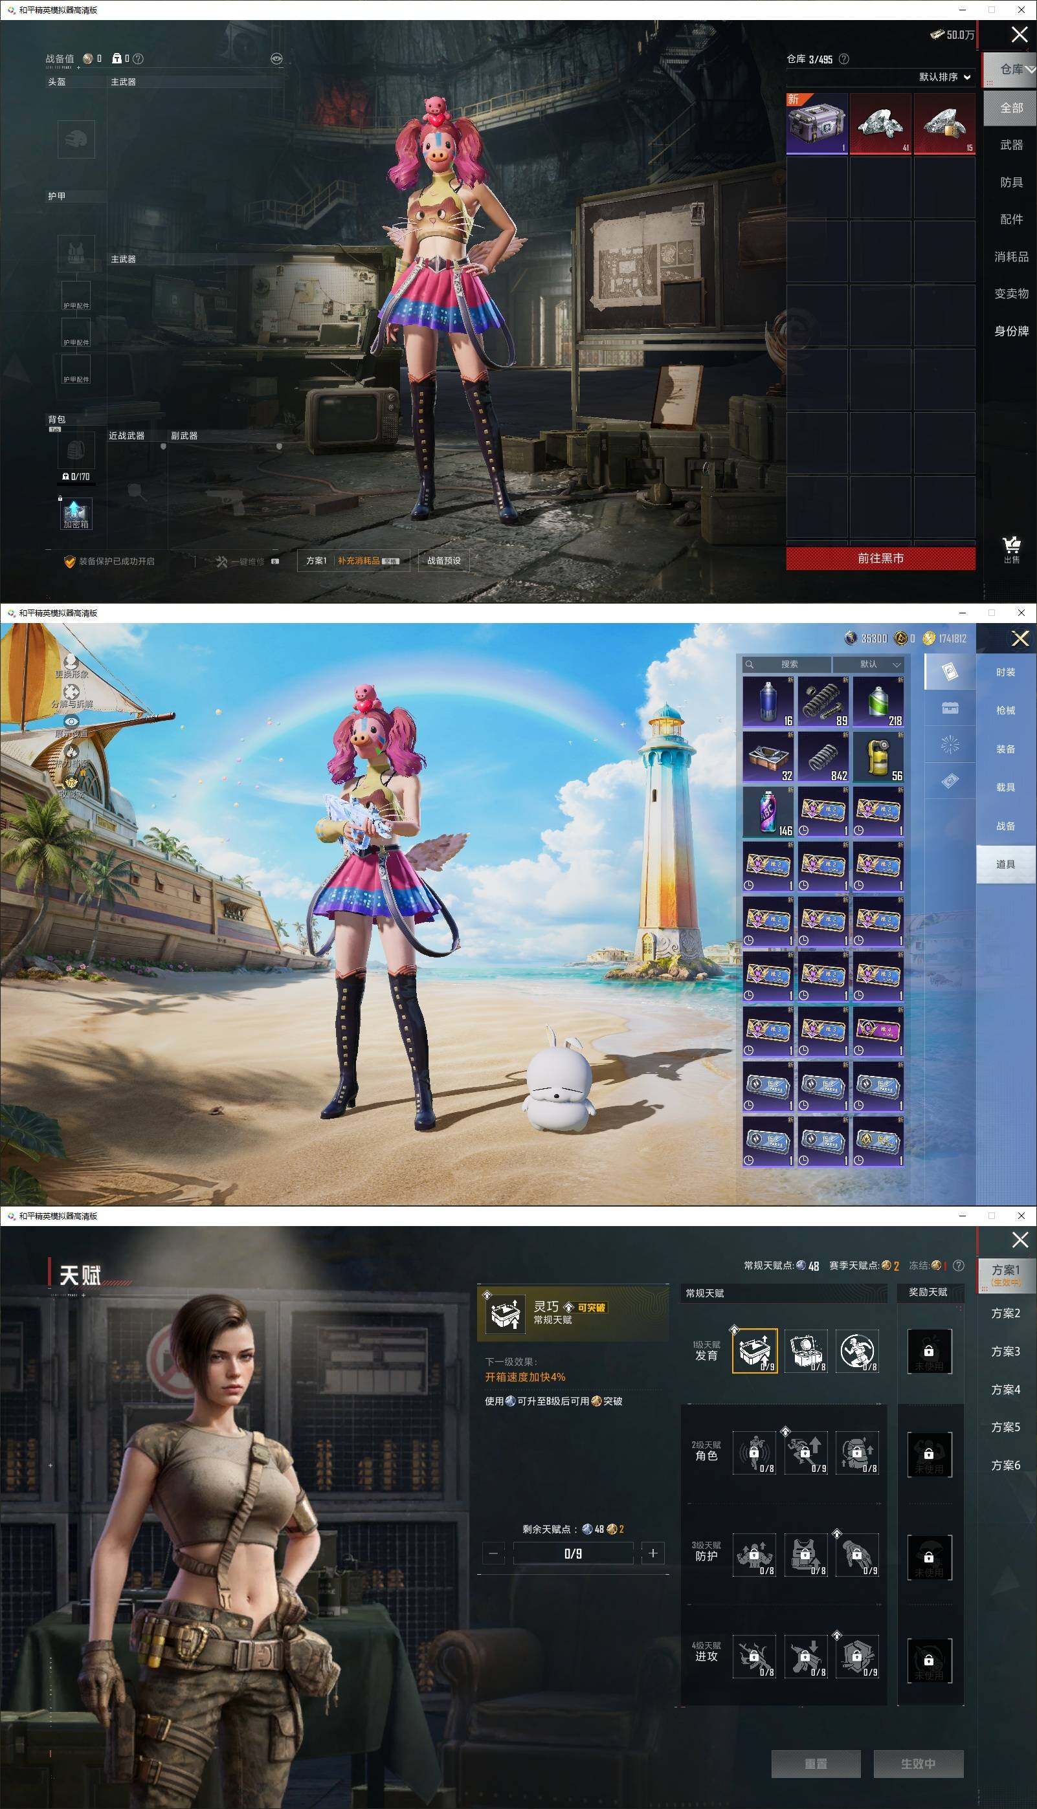Open the treasure chest category icon
Viewport: 1037px width, 1809px height.
[950, 708]
